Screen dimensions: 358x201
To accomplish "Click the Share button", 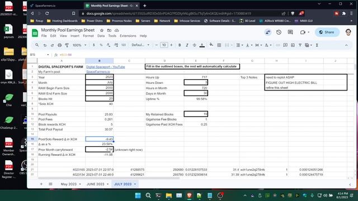I will pos(327,32).
